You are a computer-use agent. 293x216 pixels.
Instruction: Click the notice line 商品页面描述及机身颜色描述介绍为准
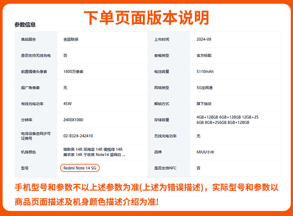pos(87,202)
